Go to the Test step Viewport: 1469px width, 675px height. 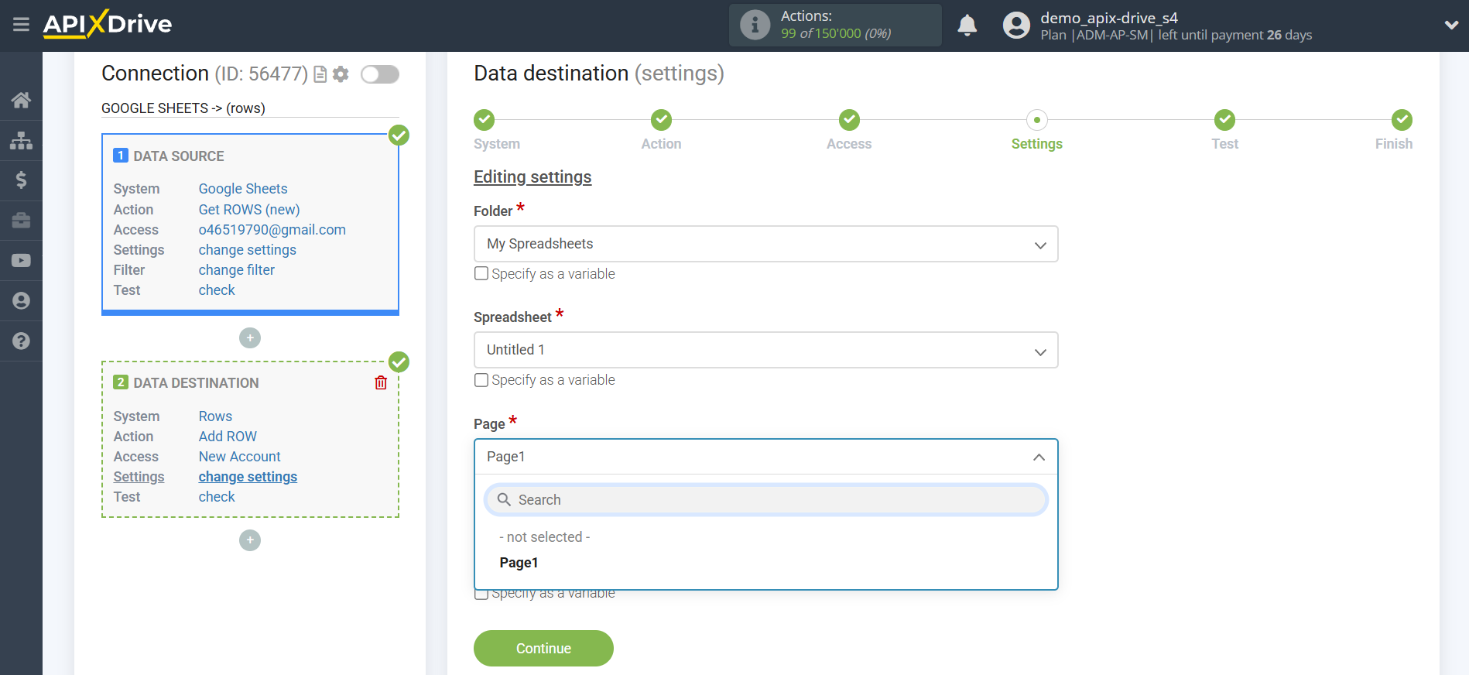coord(1224,120)
